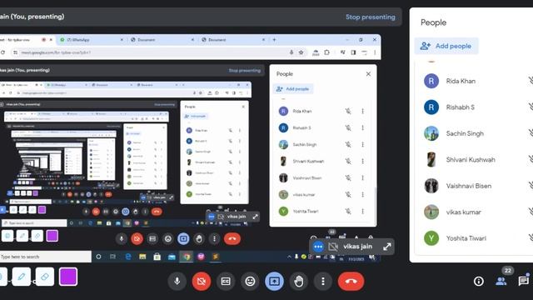Open Vaishnavi Bisen's options menu in shared panel

[363, 177]
